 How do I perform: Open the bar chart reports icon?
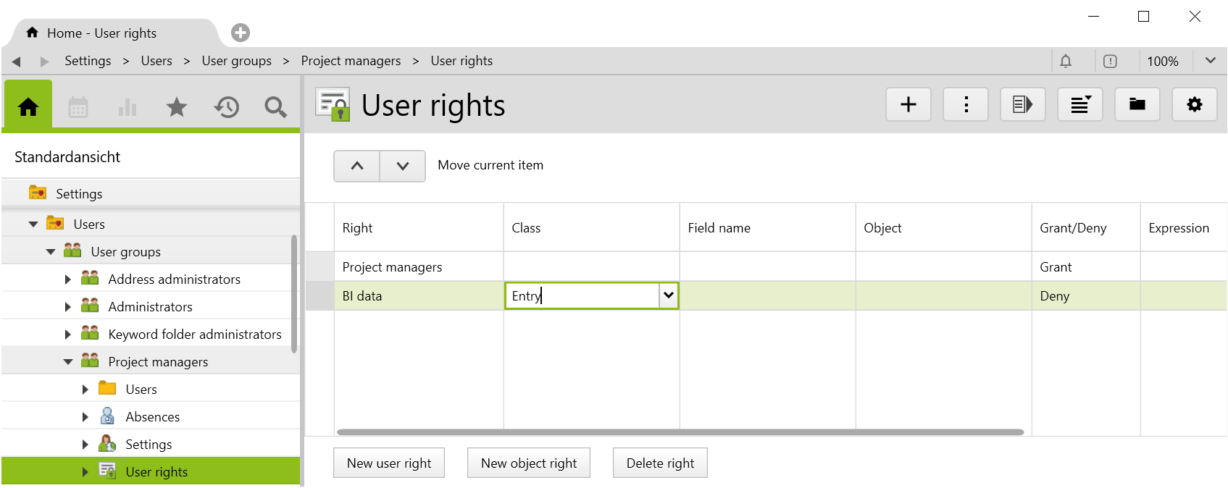coord(128,108)
